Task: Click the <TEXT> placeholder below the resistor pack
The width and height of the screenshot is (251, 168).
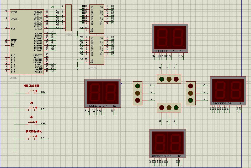Action: tap(69, 35)
